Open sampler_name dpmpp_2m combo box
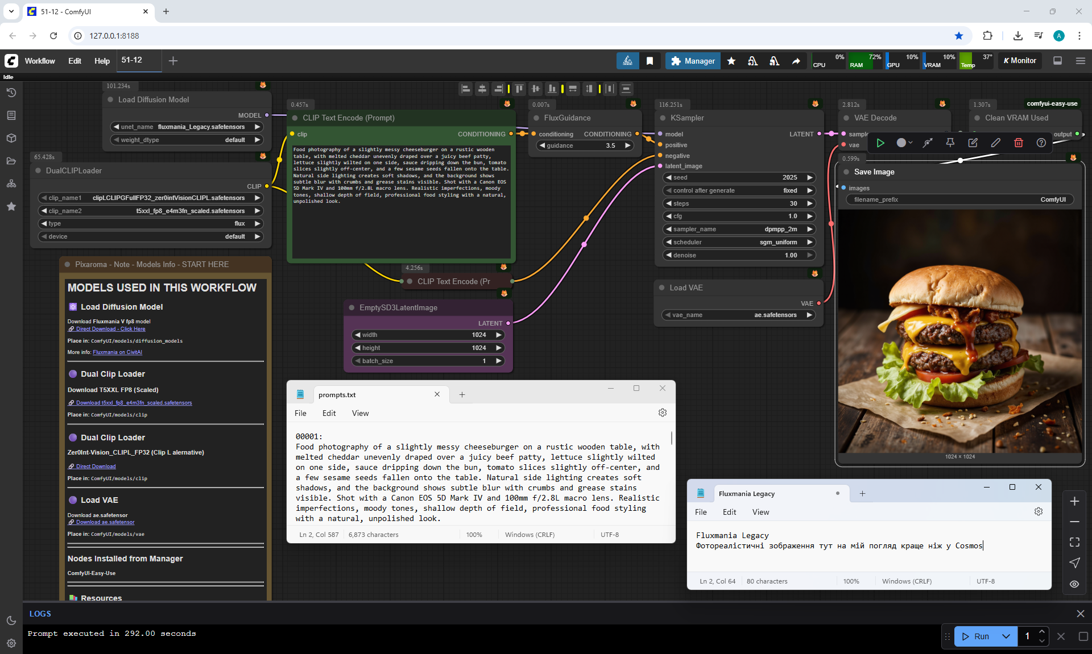This screenshot has width=1092, height=654. click(x=739, y=229)
